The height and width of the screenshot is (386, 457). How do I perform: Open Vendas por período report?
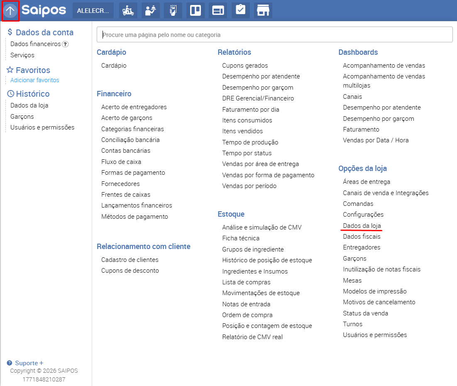pos(249,186)
